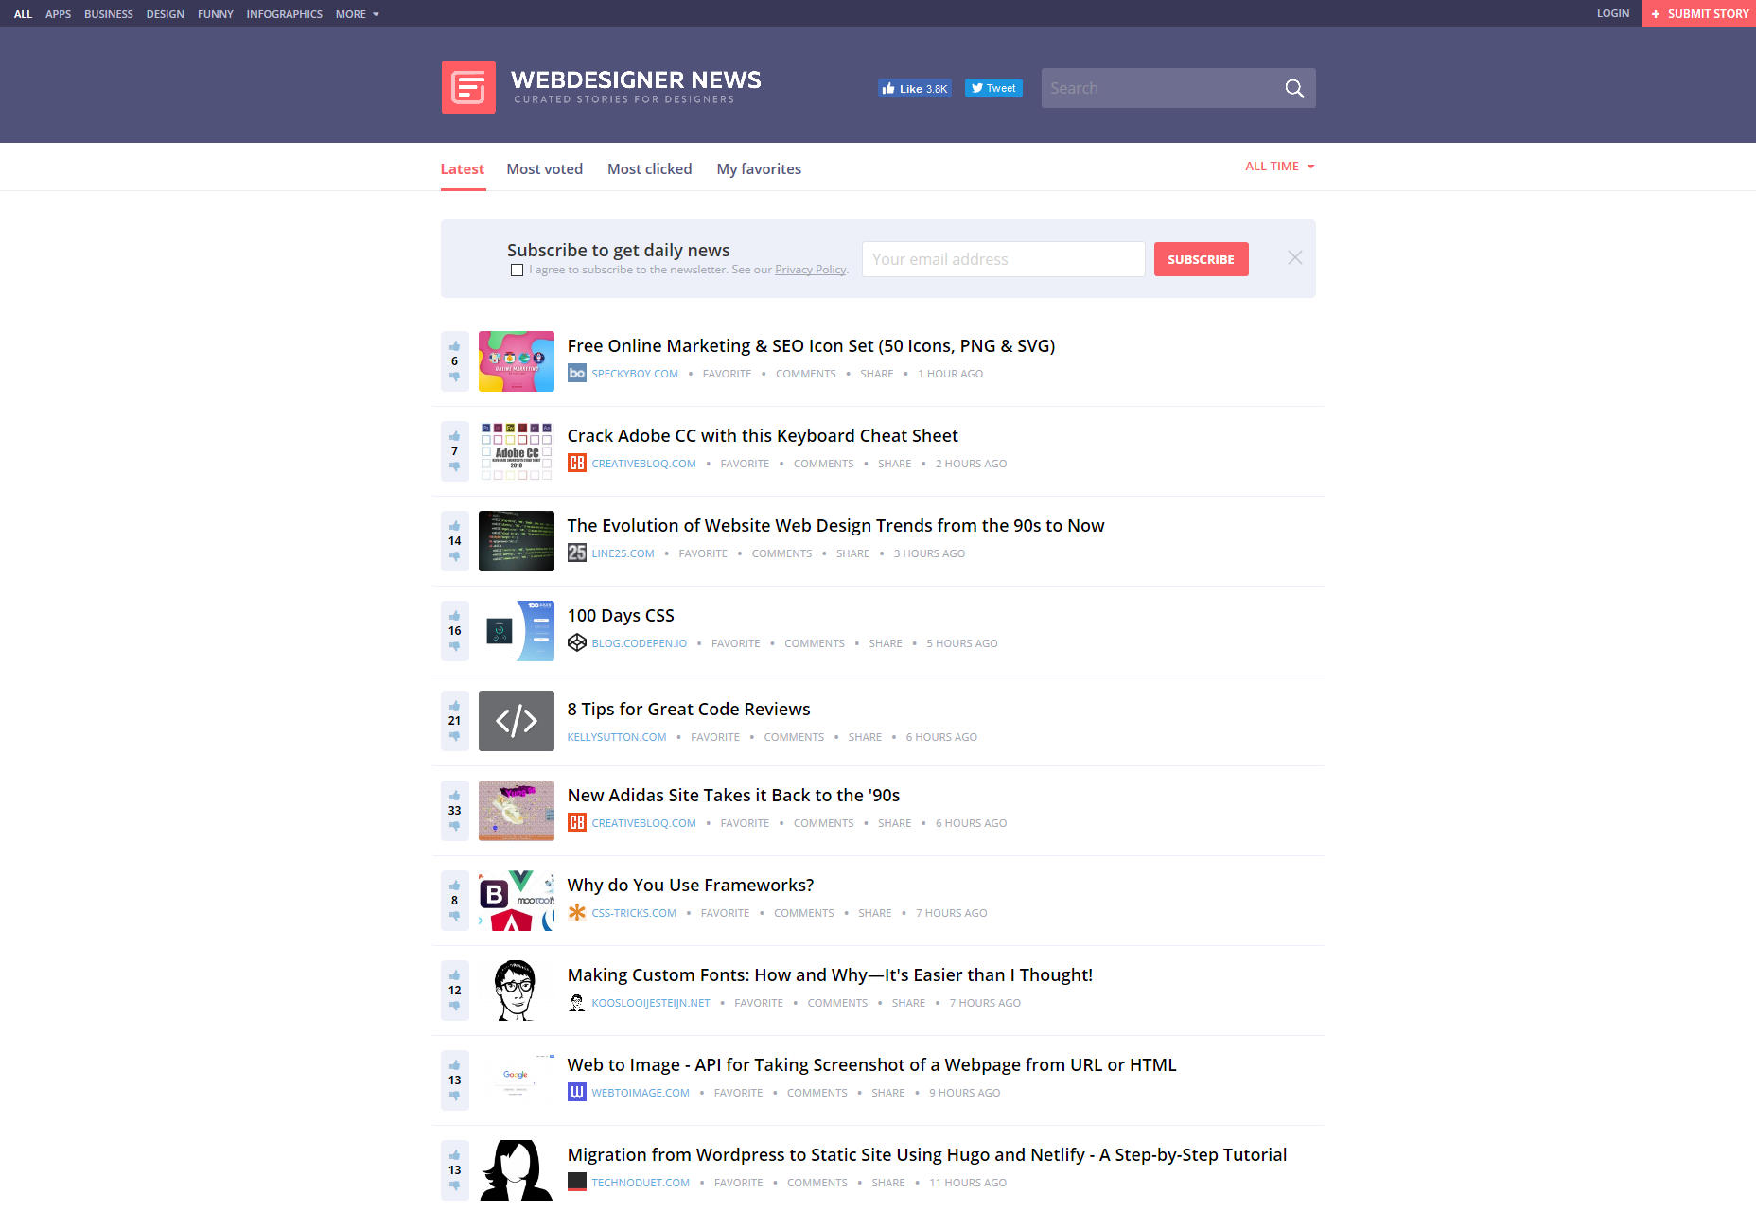Click the CodePen favicon icon
Screen dimensions: 1756x1211
pyautogui.click(x=576, y=643)
